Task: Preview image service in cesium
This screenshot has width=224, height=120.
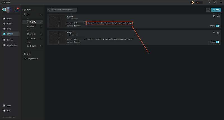Action: tap(77, 42)
